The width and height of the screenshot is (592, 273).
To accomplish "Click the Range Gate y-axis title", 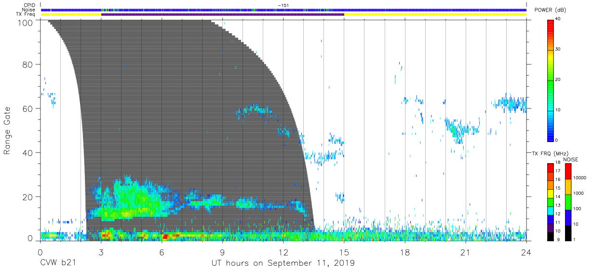I will [8, 131].
